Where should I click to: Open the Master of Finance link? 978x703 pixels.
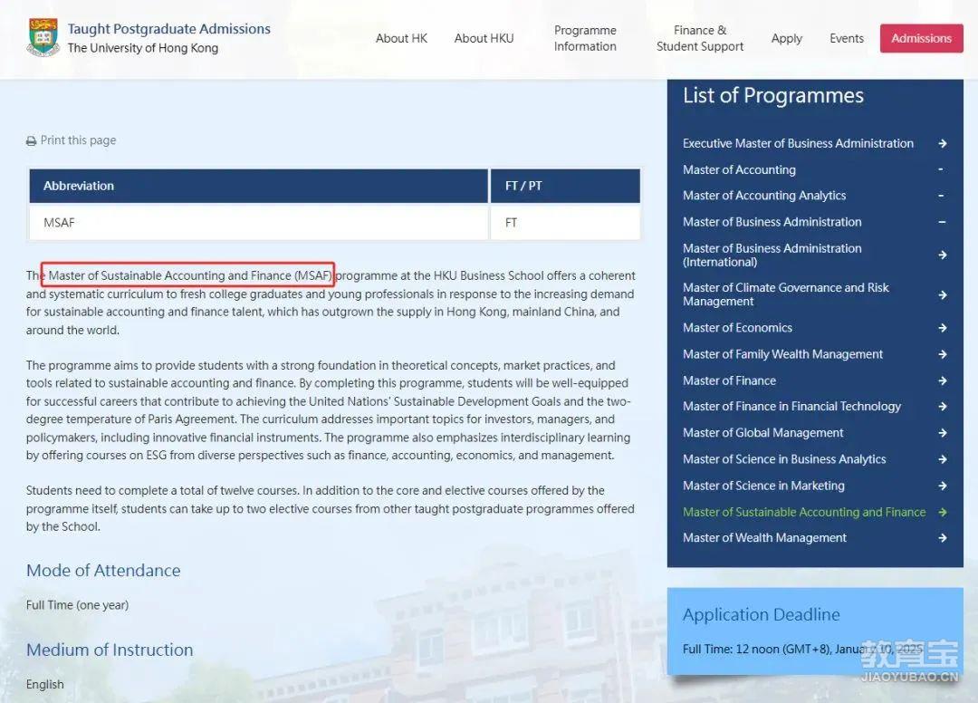click(729, 380)
